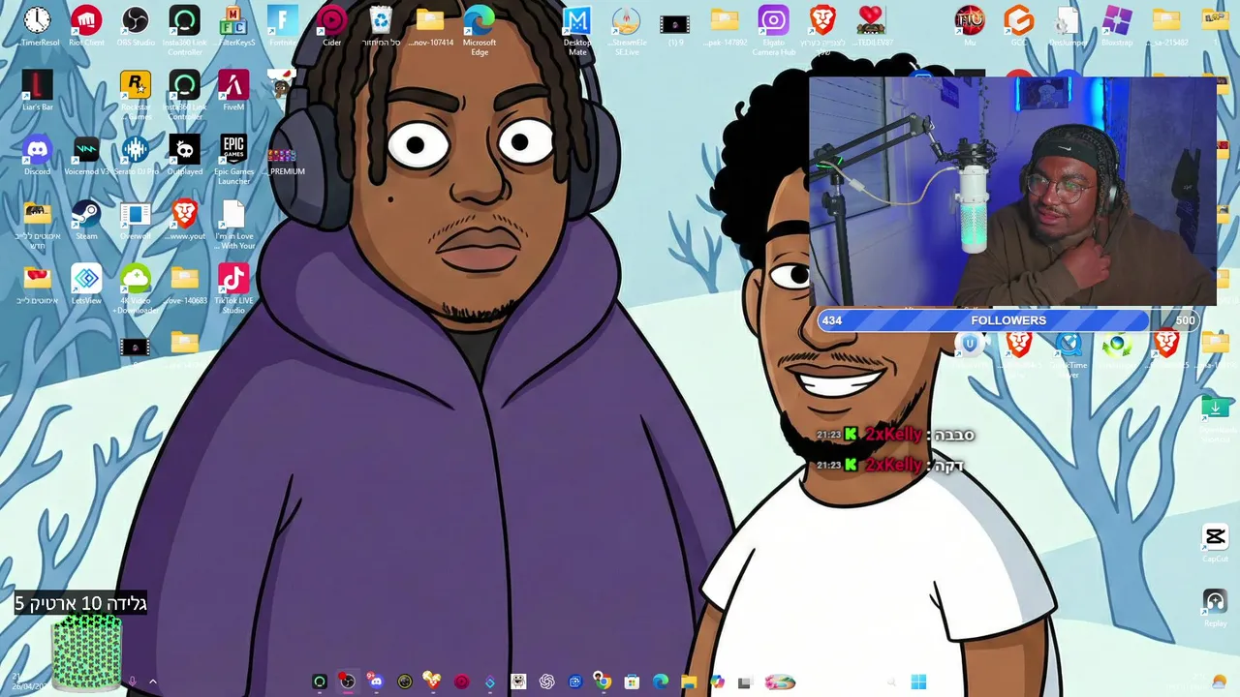Select the Liar's Bar desktop icon
Image resolution: width=1240 pixels, height=697 pixels.
click(x=38, y=91)
